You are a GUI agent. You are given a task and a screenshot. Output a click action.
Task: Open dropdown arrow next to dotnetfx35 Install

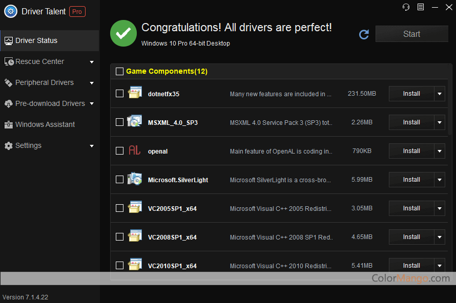(440, 94)
